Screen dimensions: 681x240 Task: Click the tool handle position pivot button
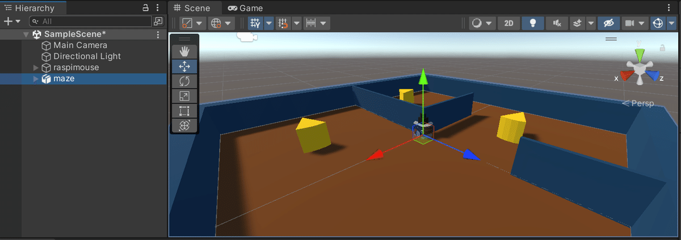pos(187,23)
